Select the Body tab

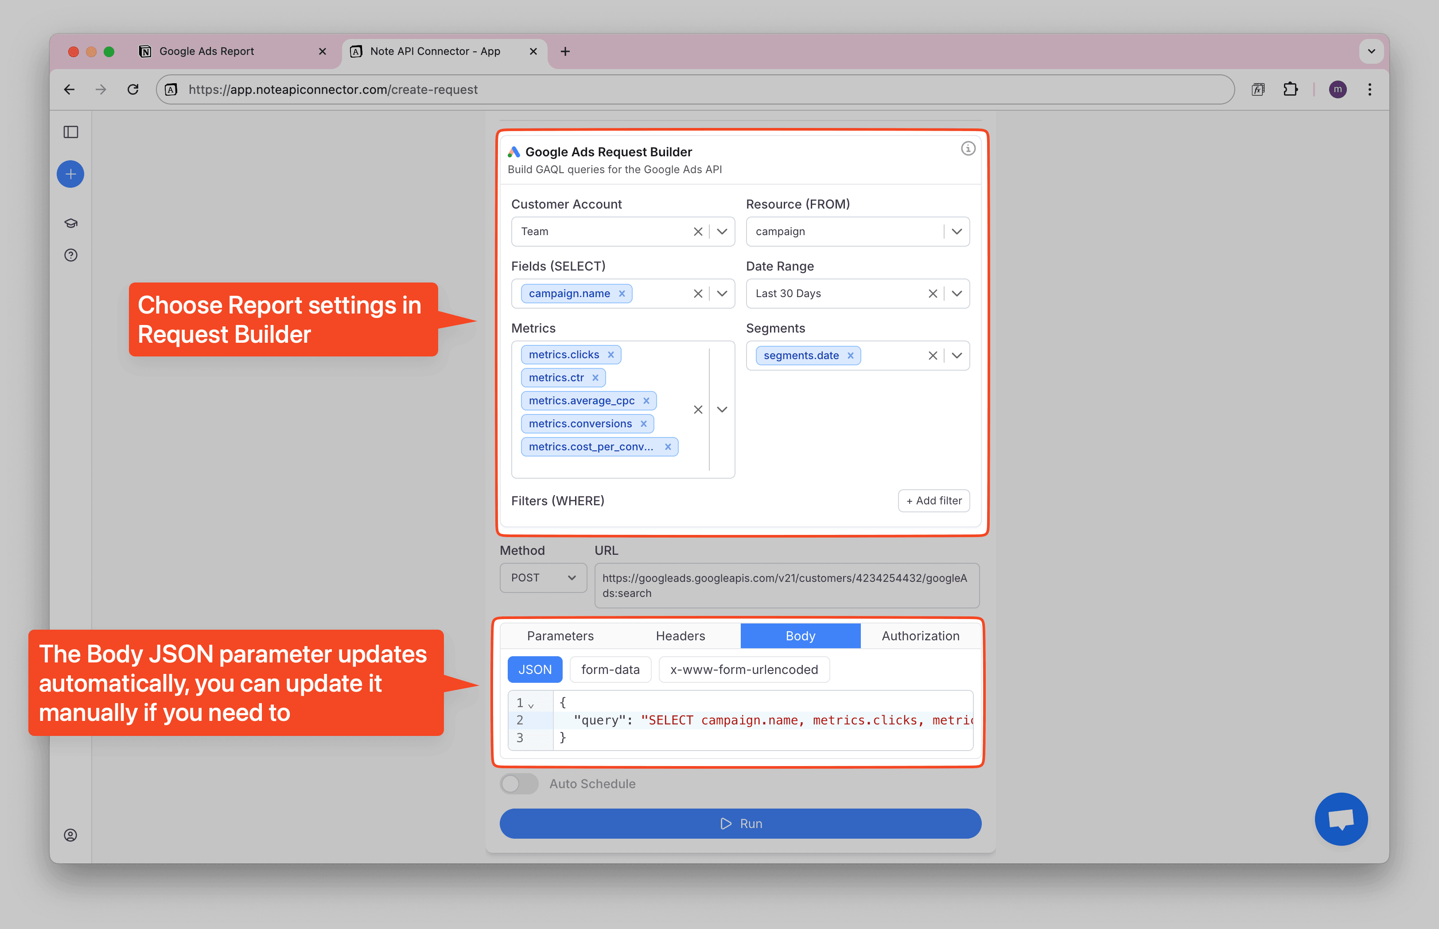coord(801,636)
